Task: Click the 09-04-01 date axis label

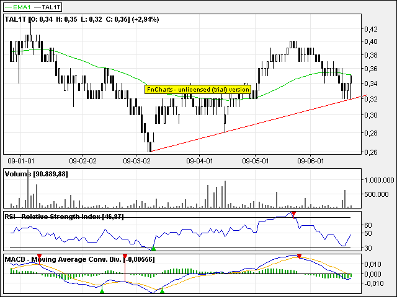Action: tap(200, 161)
